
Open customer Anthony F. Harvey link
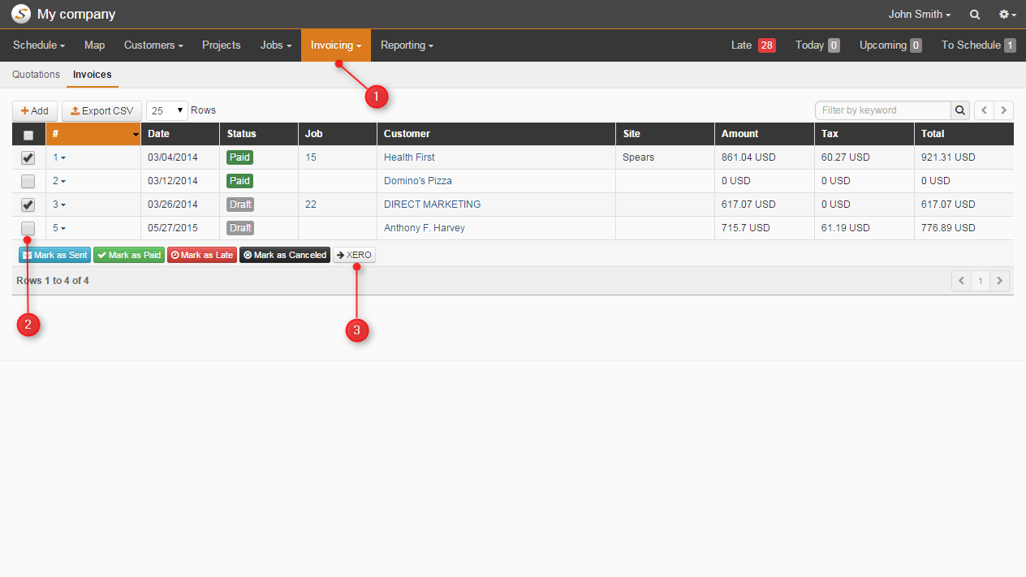(x=425, y=228)
